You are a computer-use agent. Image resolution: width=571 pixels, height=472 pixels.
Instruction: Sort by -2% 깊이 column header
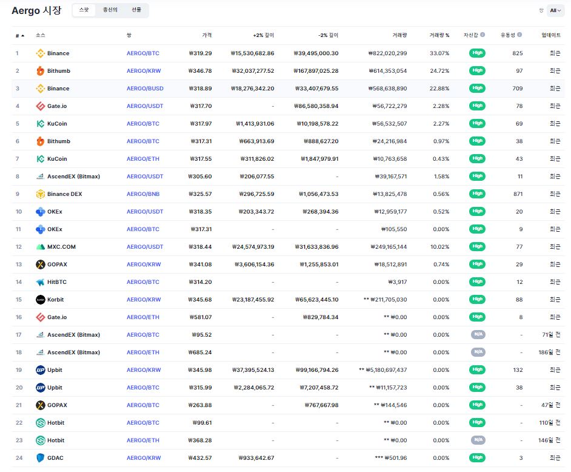328,35
